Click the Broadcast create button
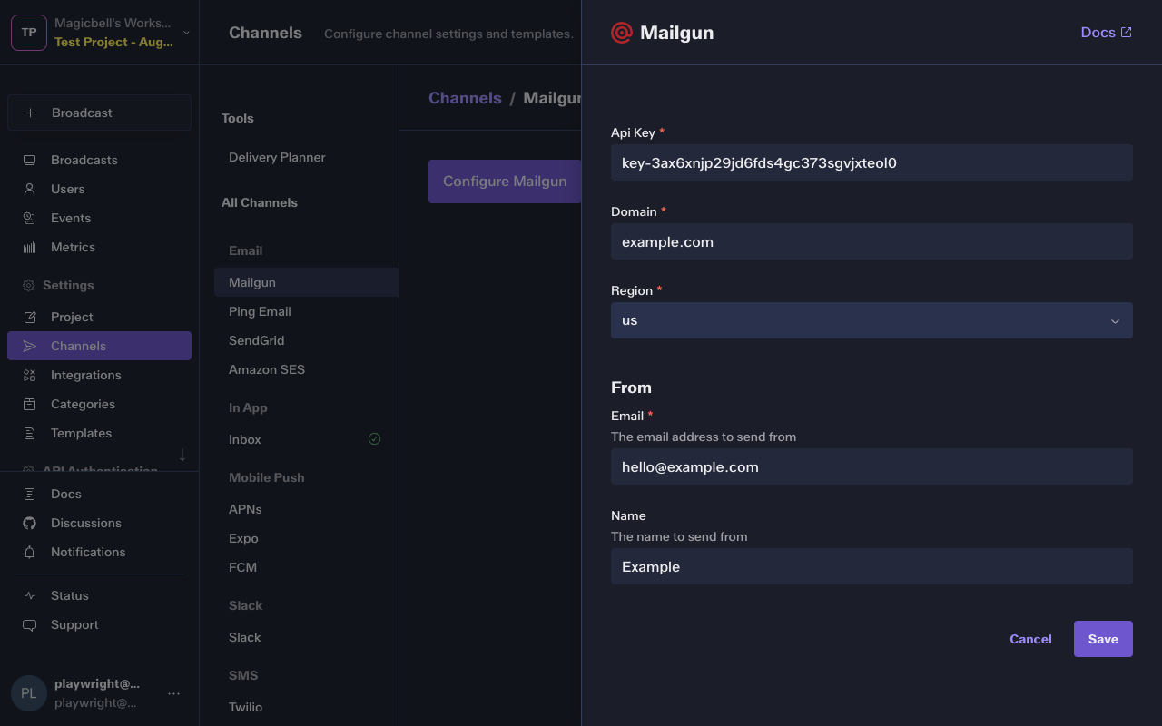Screen dimensions: 1162x726 pos(99,113)
